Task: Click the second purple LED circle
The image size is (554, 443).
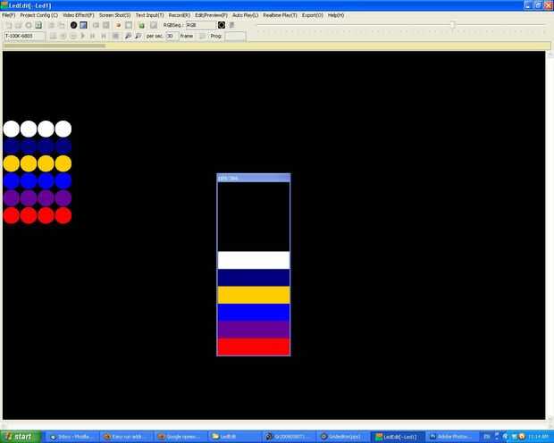Action: (x=29, y=198)
